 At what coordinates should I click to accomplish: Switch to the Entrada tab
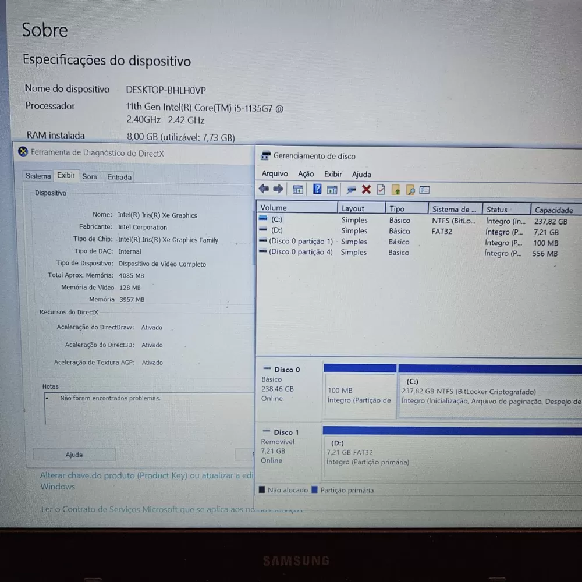[119, 177]
